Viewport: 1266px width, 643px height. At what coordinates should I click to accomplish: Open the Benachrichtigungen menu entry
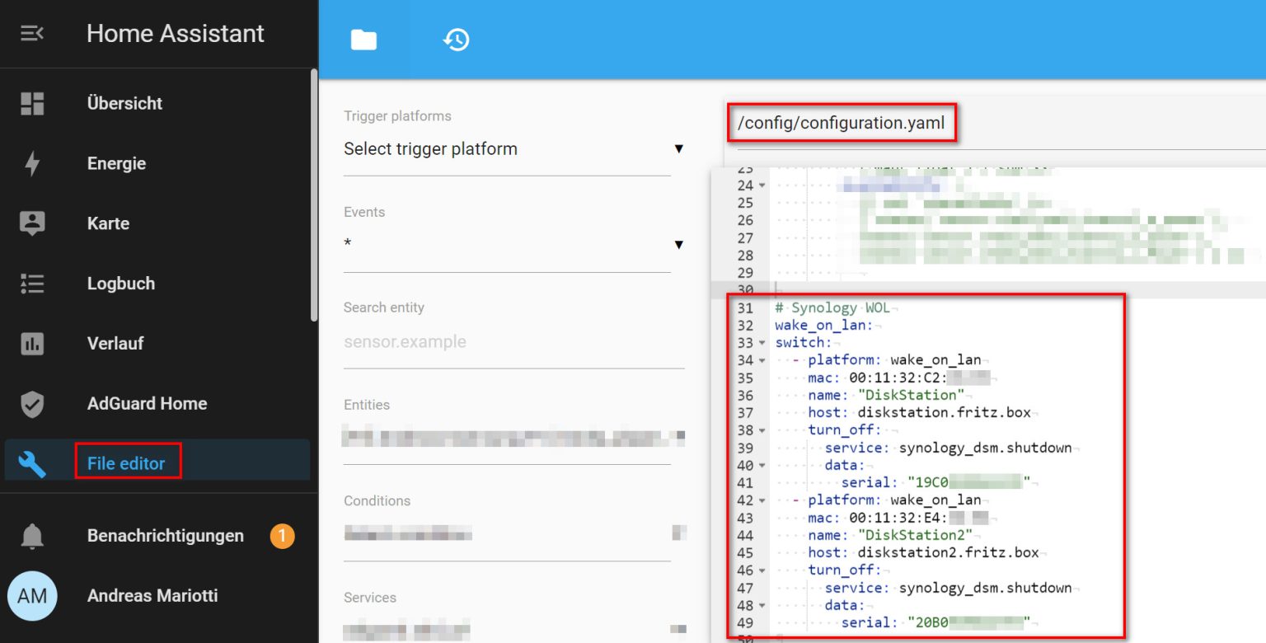165,535
